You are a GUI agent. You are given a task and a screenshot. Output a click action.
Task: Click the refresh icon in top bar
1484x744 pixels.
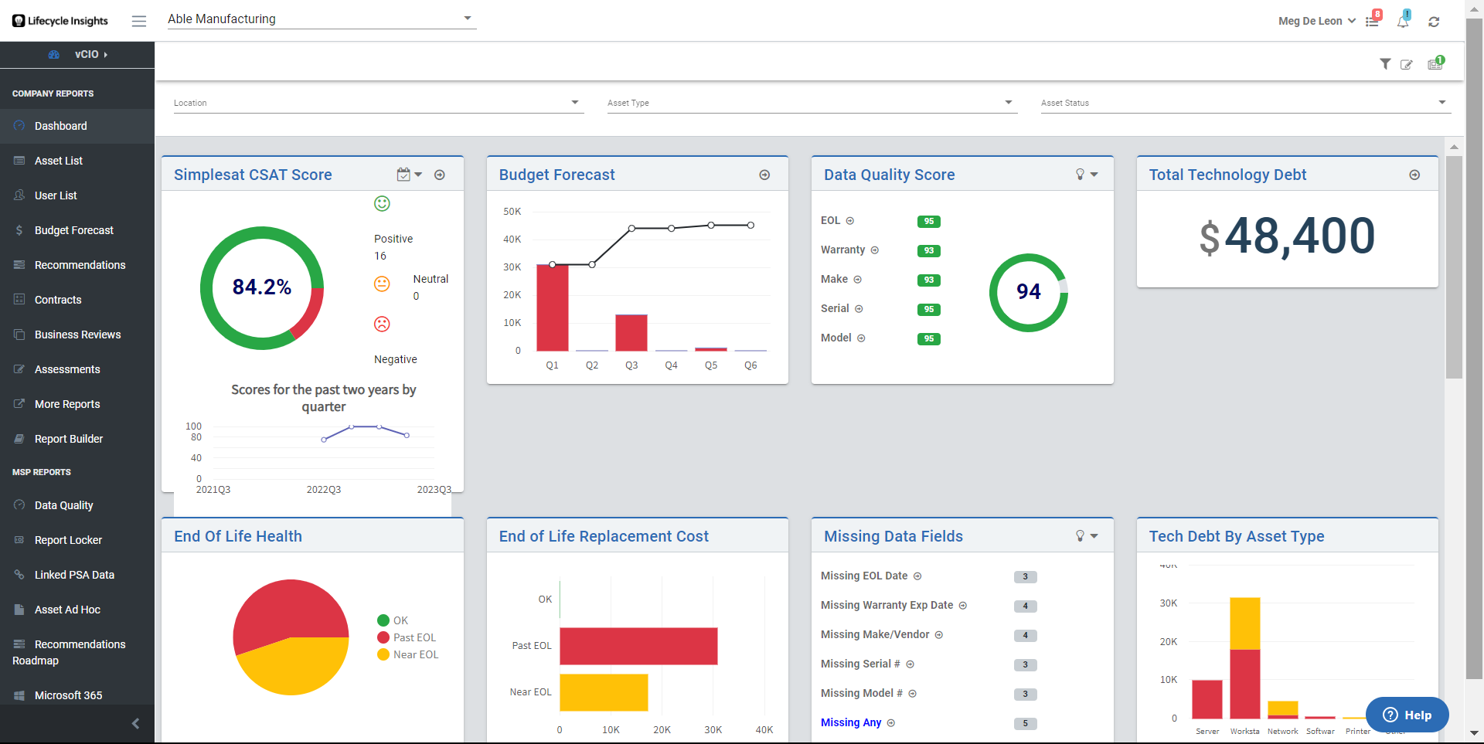[1435, 21]
